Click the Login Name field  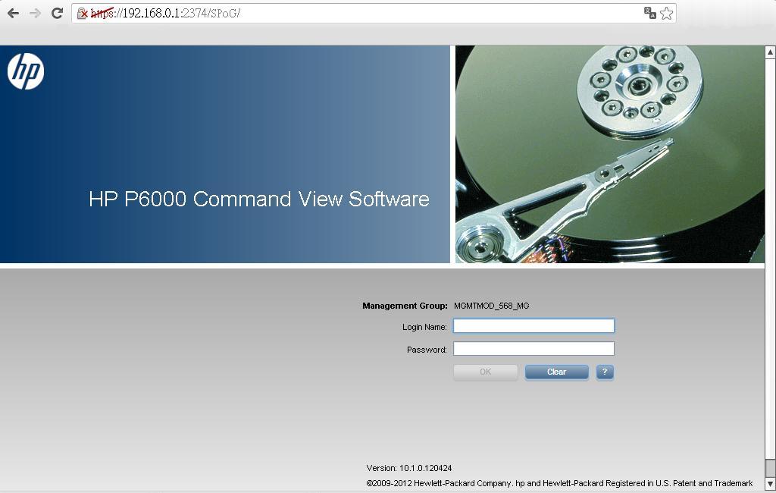coord(533,326)
